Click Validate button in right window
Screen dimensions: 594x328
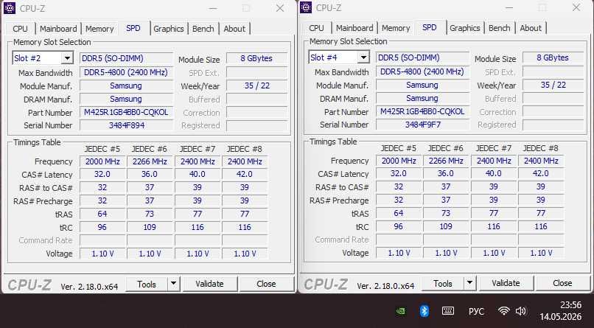coord(506,283)
